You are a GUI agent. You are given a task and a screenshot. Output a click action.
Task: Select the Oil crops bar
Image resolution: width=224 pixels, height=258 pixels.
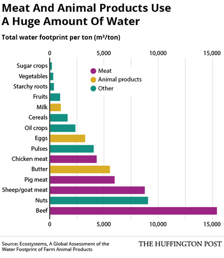63,128
